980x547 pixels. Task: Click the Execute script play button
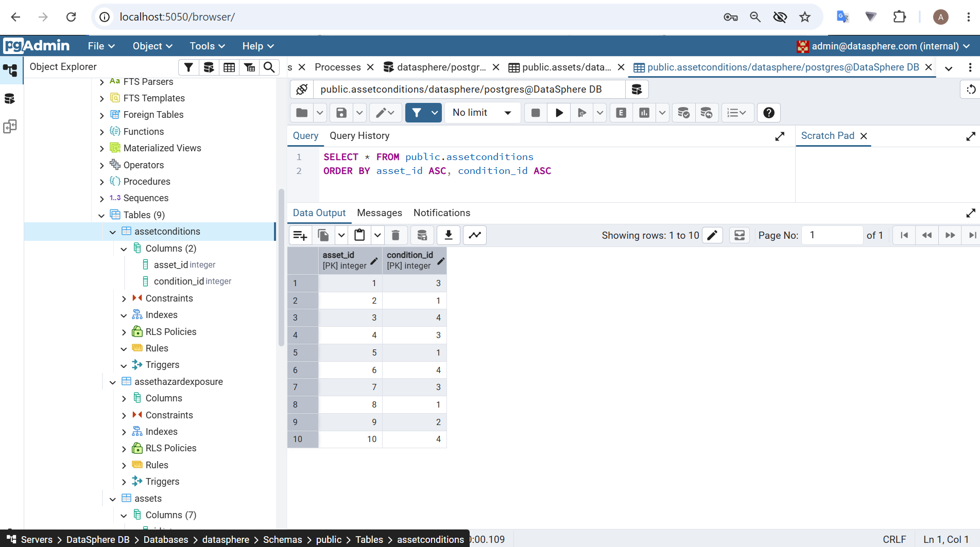(559, 113)
